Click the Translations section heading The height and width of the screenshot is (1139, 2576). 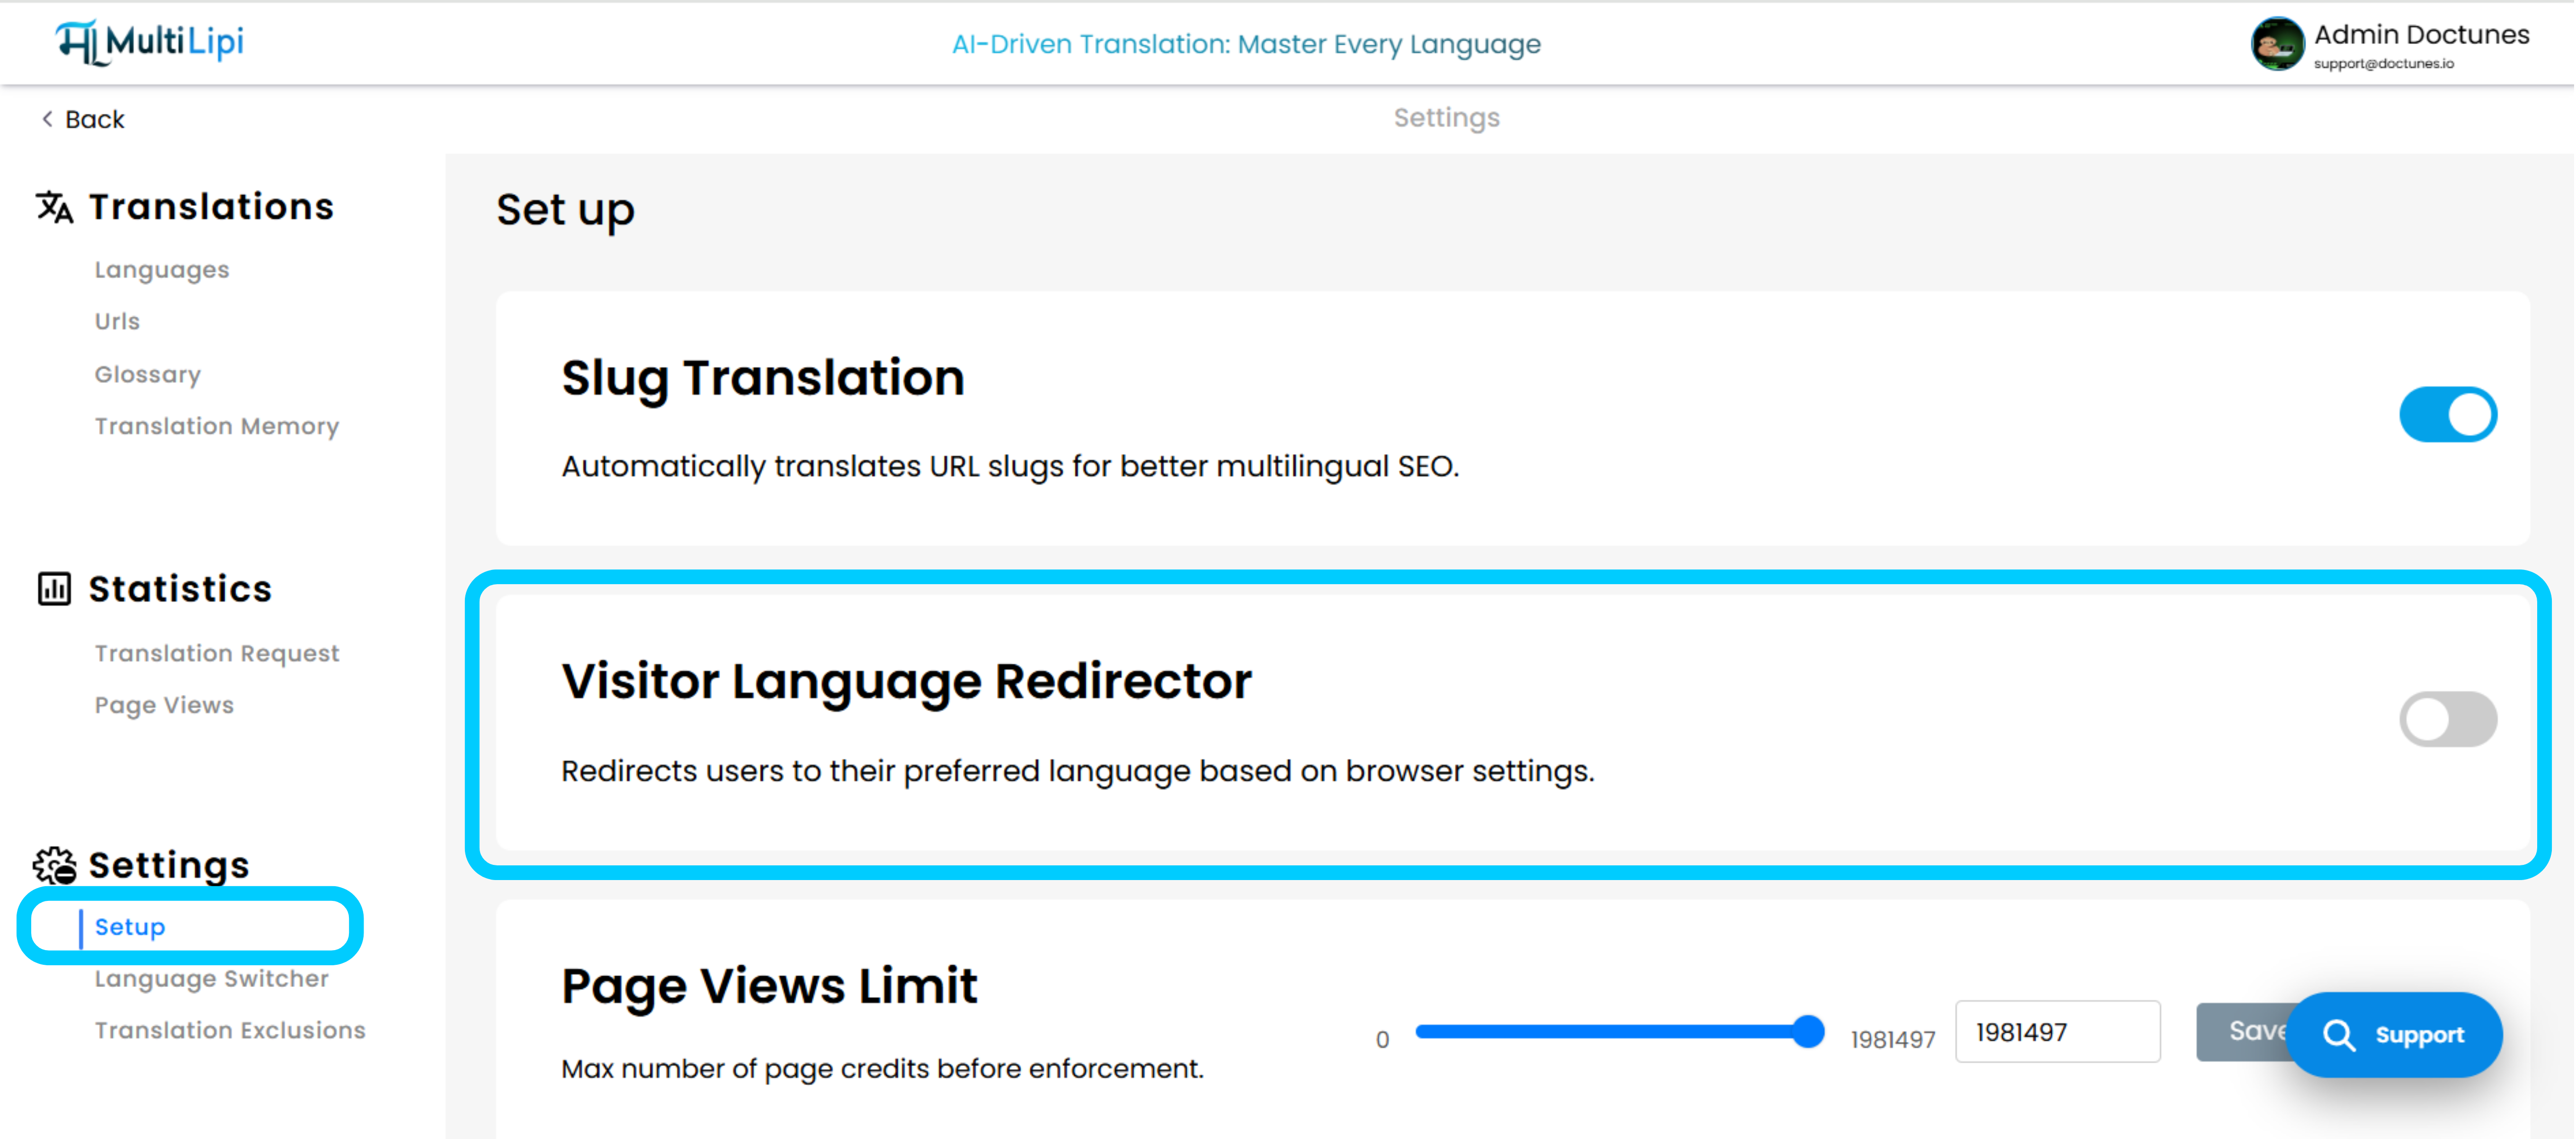[211, 207]
